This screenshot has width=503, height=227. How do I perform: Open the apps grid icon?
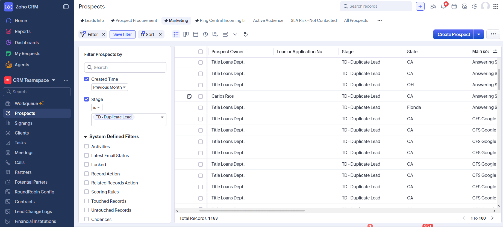point(496,6)
